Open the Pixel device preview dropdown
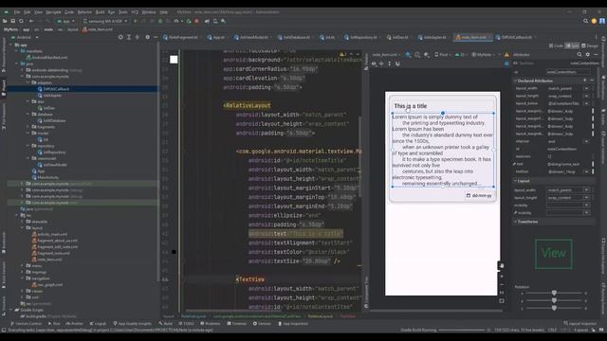 [x=443, y=55]
